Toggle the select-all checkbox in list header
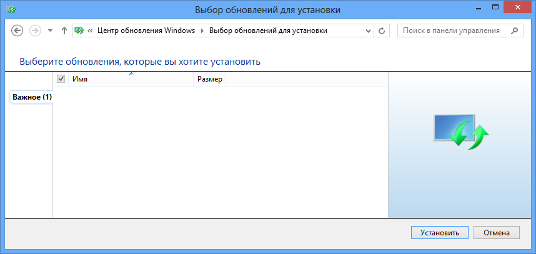Image resolution: width=536 pixels, height=254 pixels. [x=61, y=79]
